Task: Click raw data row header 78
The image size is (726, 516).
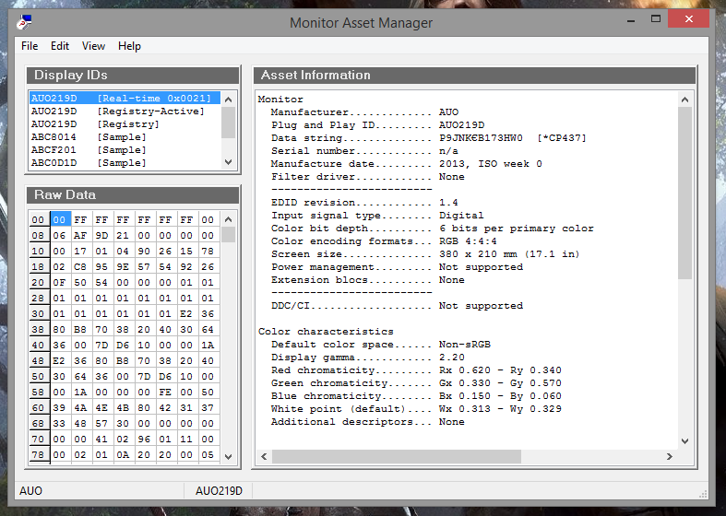Action: coord(39,454)
